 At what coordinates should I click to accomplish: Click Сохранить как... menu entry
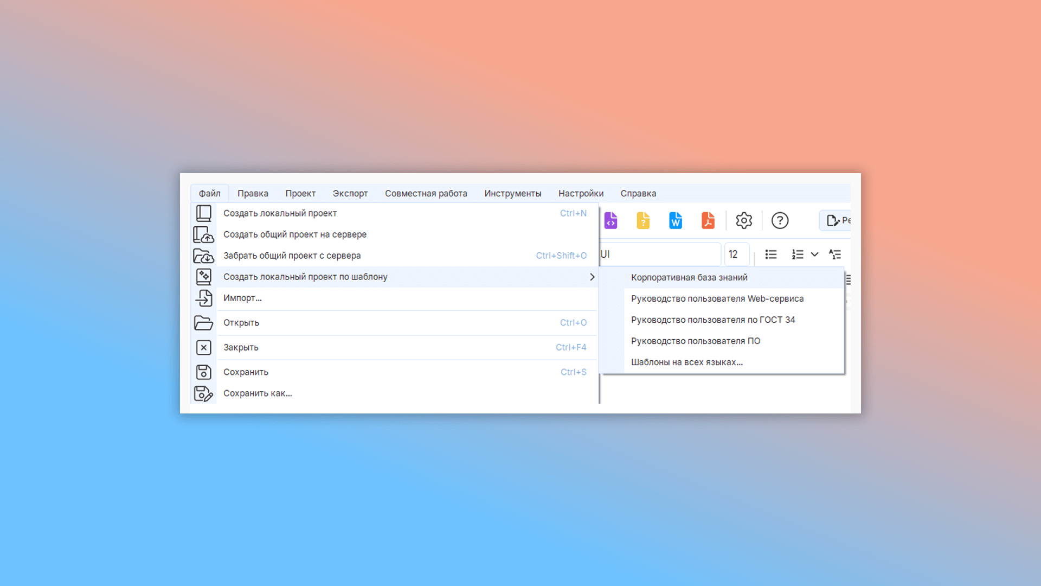pos(258,393)
